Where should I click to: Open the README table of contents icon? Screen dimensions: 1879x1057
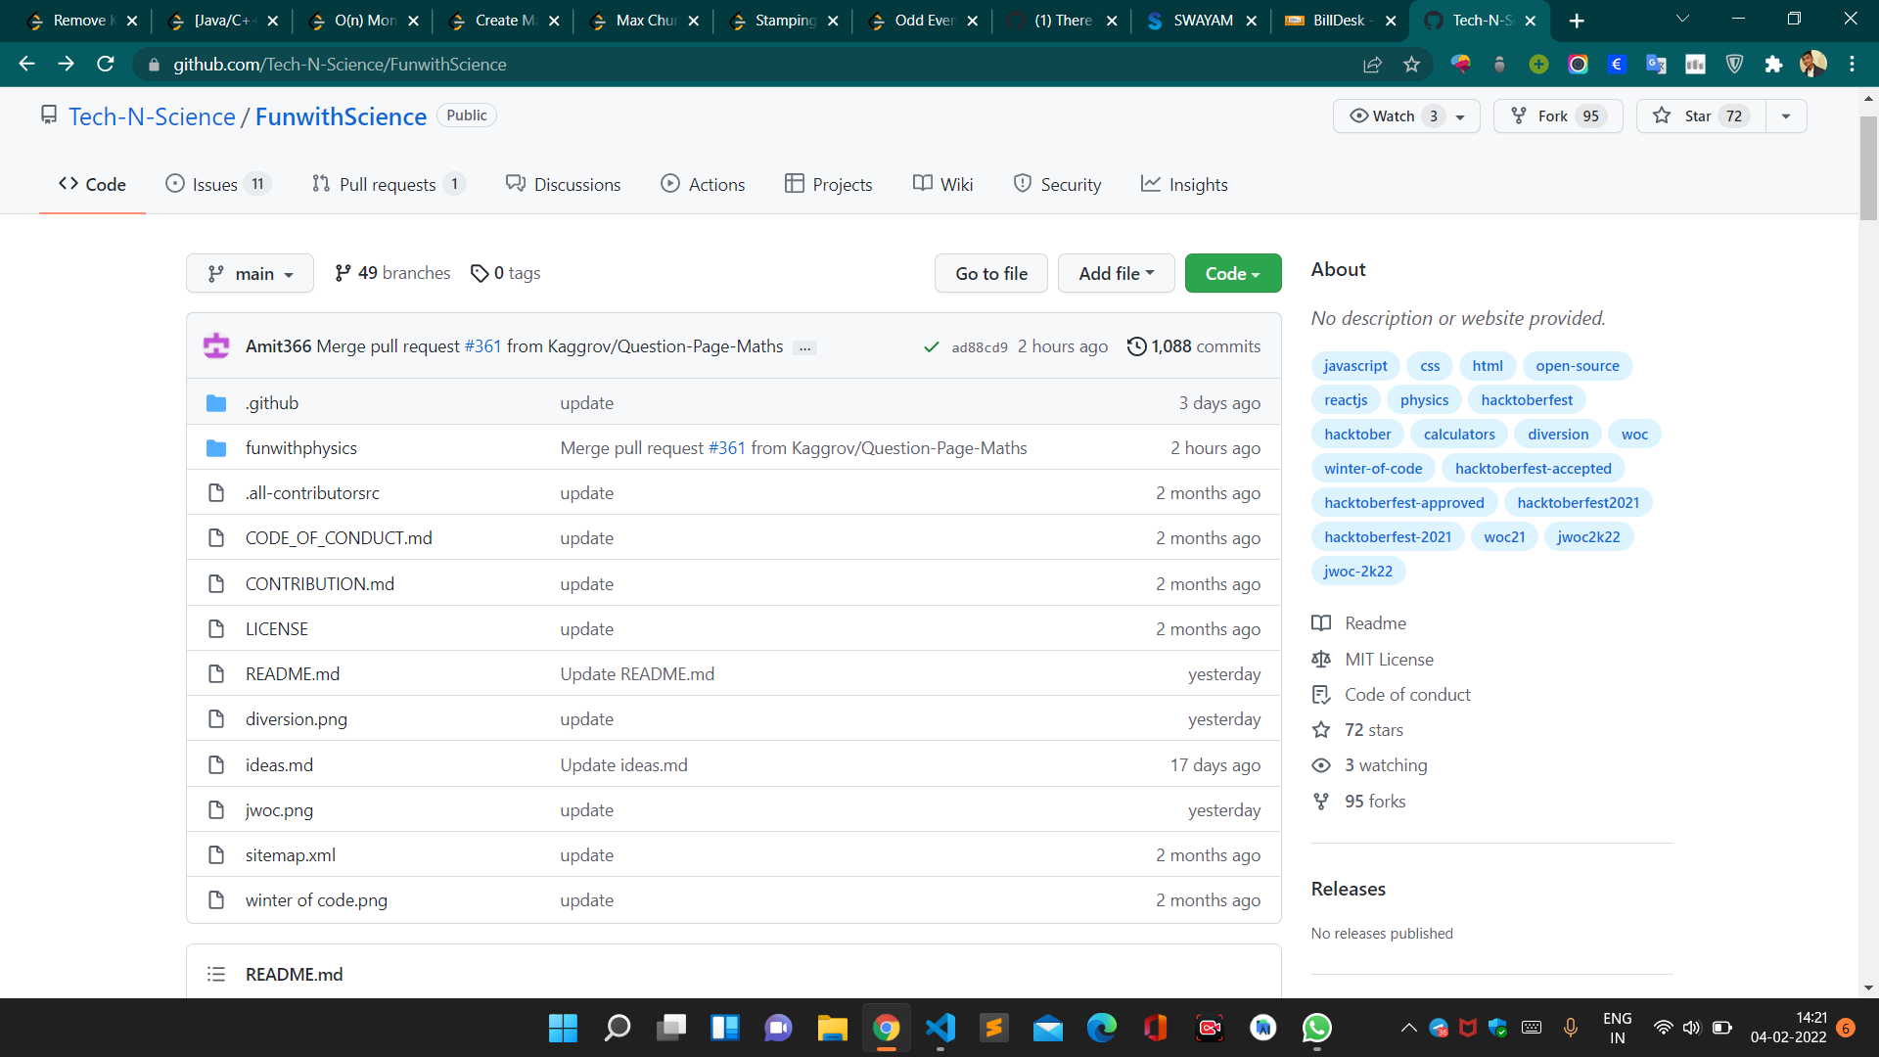coord(216,975)
